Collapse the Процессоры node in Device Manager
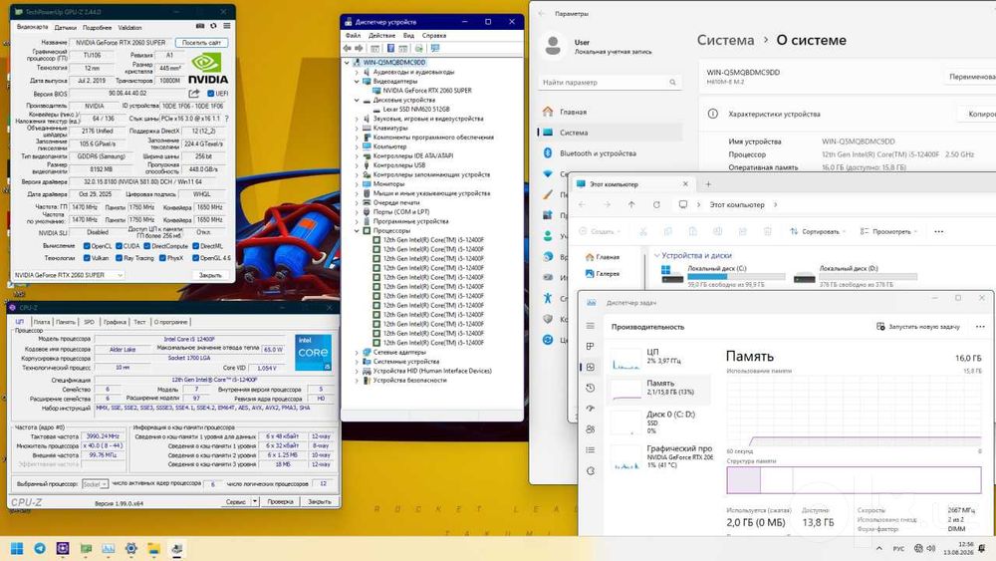The image size is (996, 561). click(x=357, y=230)
